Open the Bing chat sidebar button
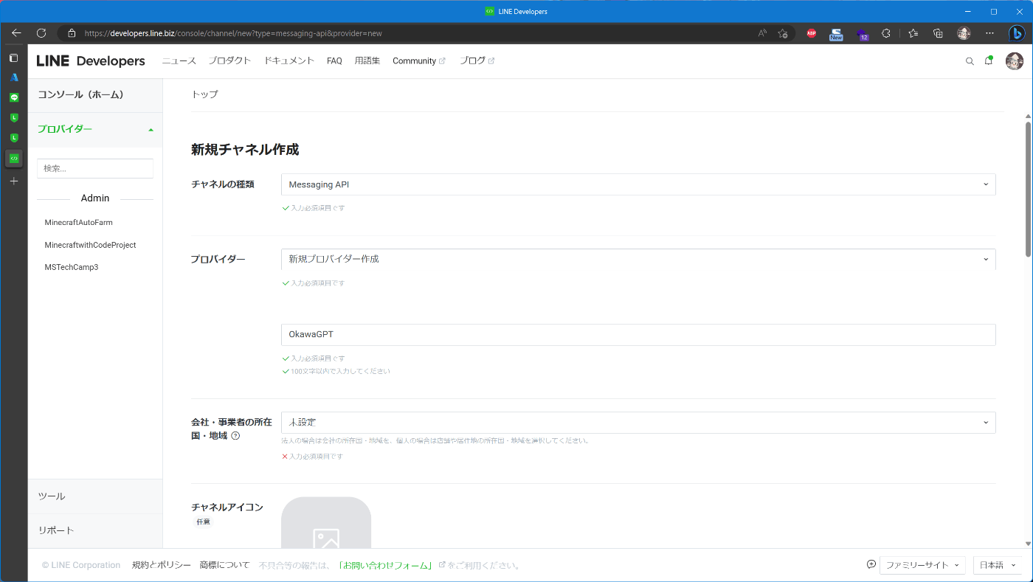 (1017, 33)
